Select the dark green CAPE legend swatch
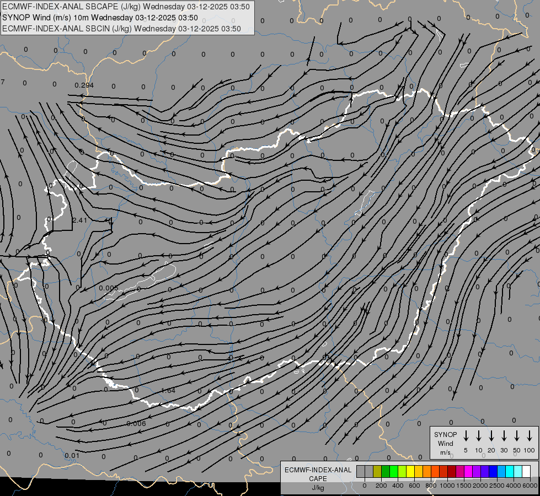This screenshot has height=496, width=540. tap(386, 471)
